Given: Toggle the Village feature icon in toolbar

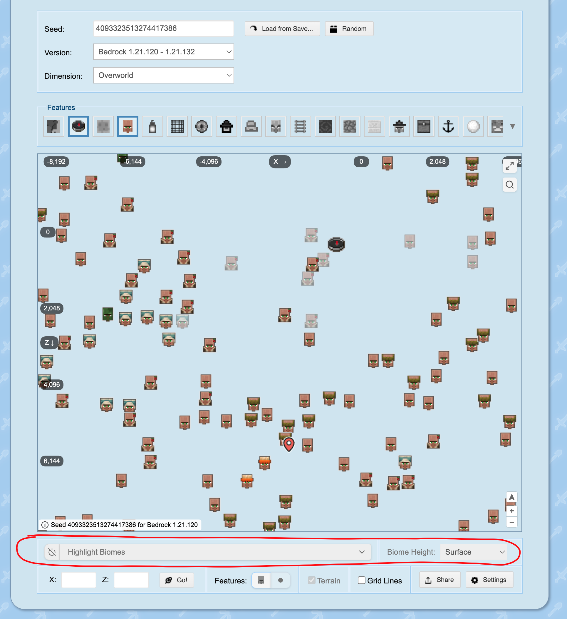Looking at the screenshot, I should click(128, 126).
